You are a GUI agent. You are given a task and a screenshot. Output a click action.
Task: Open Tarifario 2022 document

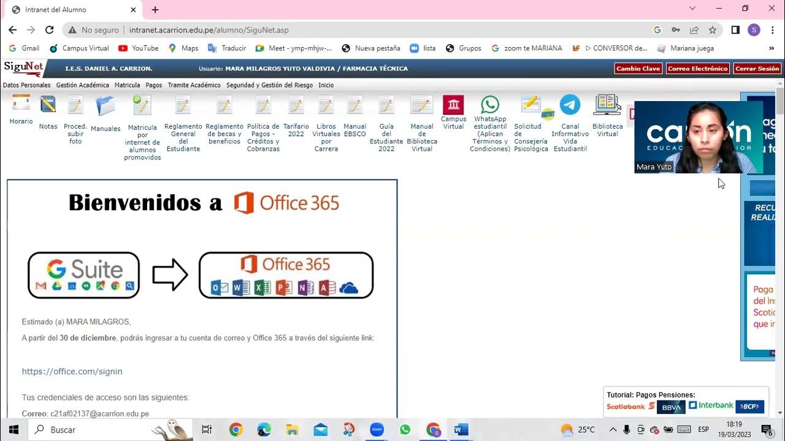[x=296, y=105]
